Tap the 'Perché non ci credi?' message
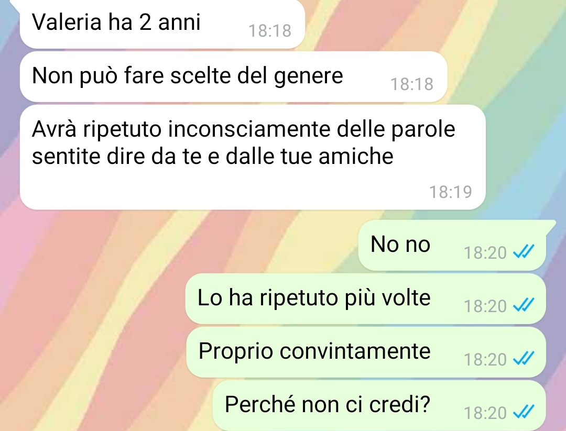 (379, 405)
